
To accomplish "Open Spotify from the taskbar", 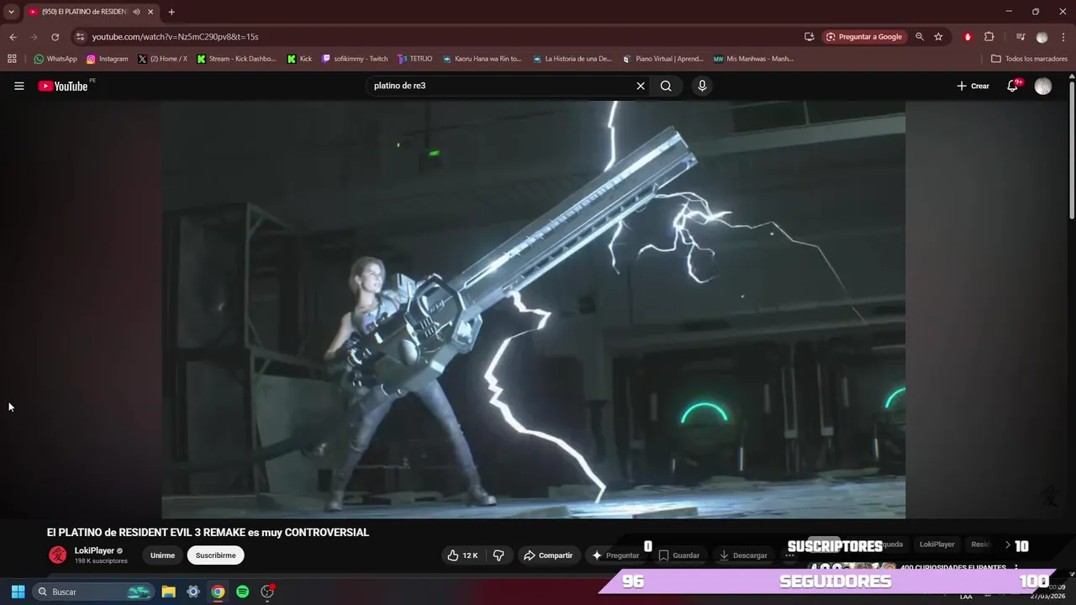I will (x=242, y=592).
